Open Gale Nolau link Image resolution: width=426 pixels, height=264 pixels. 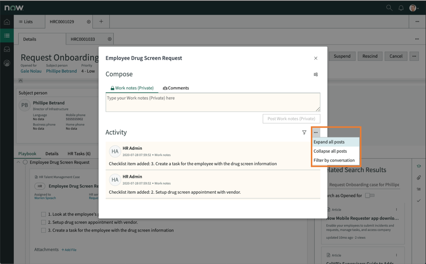coord(31,71)
